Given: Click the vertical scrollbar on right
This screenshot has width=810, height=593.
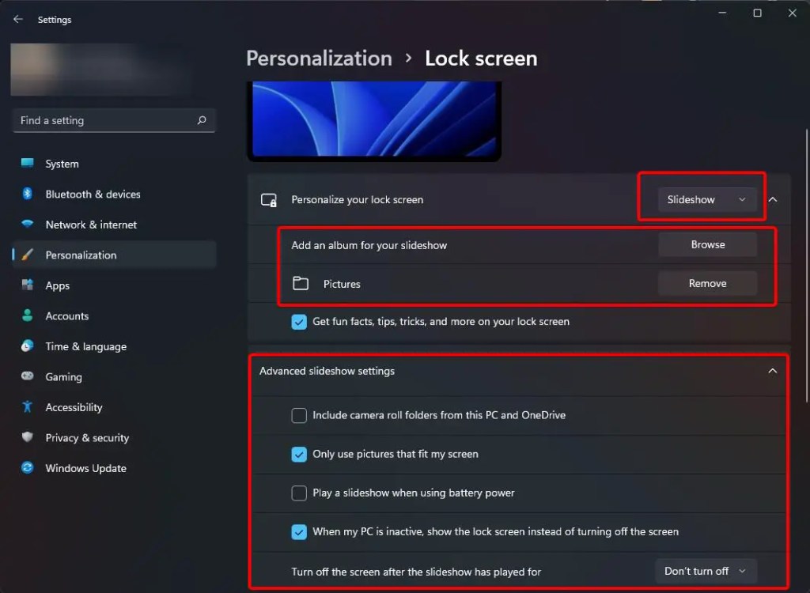Looking at the screenshot, I should click(x=807, y=265).
